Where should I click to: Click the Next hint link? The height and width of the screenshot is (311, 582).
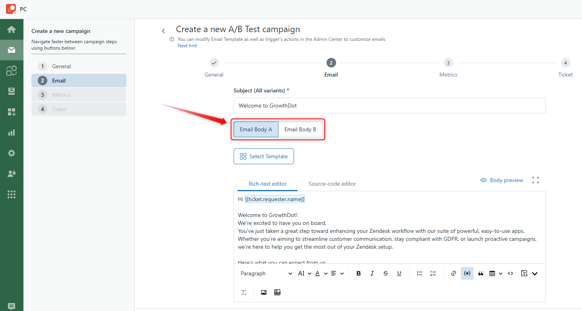pos(187,46)
